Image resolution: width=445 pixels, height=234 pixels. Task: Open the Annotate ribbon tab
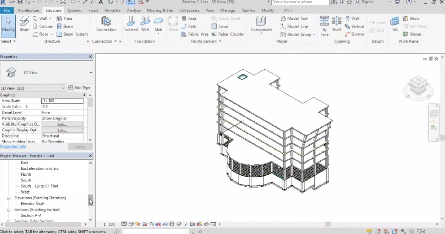[x=112, y=10]
